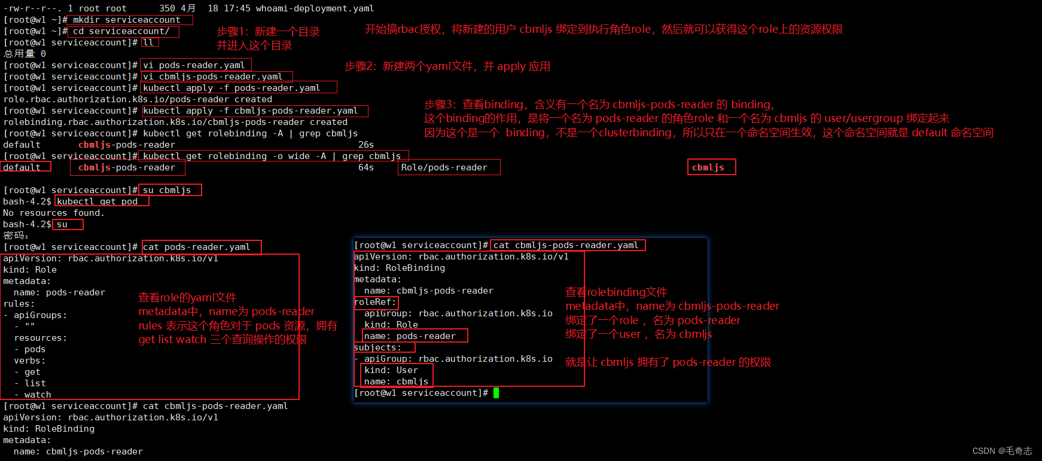Click the 'rules:' line
This screenshot has height=461, width=1042.
pos(19,304)
